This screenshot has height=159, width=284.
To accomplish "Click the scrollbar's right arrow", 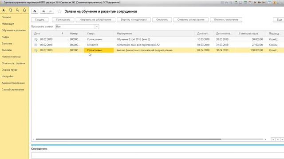I will 265,139.
